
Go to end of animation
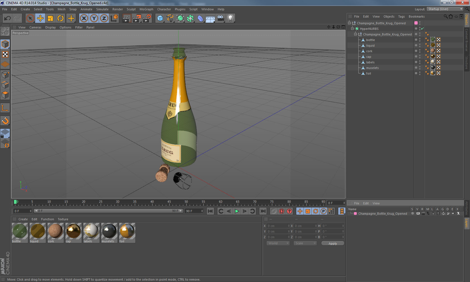263,211
